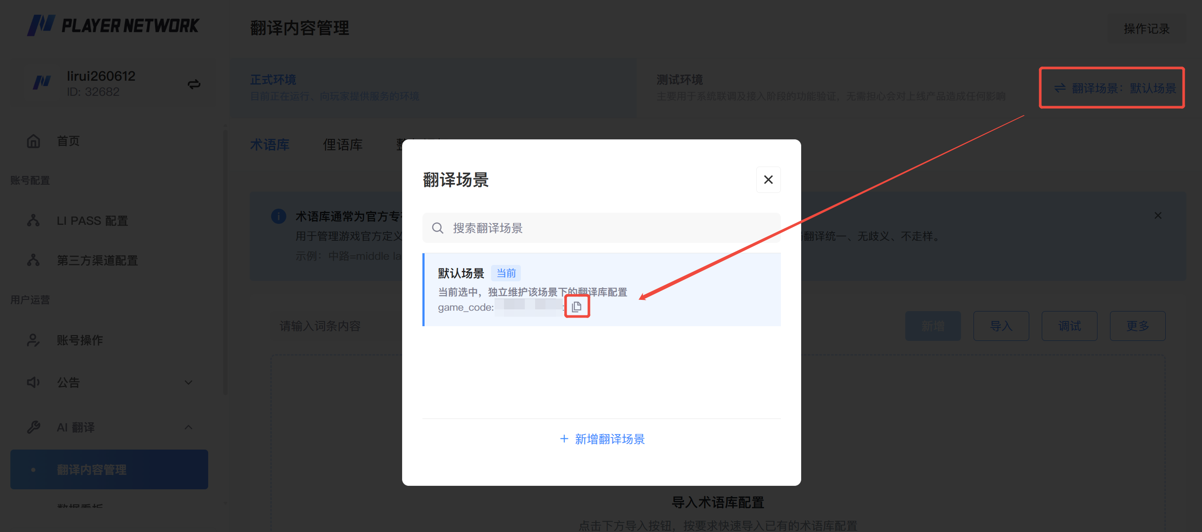
Task: Switch to 测试环境 environment tab
Action: click(x=831, y=88)
